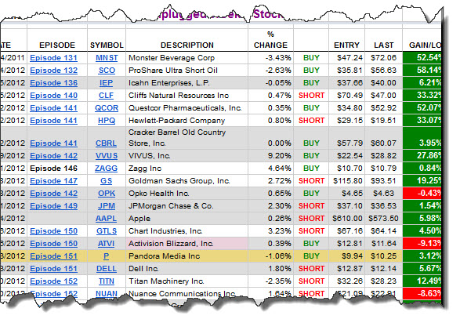Screen dimensions: 460x330
Task: Click the CLF ticker symbol link
Action: 107,96
